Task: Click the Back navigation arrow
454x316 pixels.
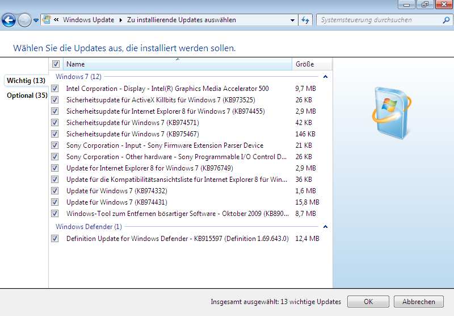Action: click(x=9, y=20)
